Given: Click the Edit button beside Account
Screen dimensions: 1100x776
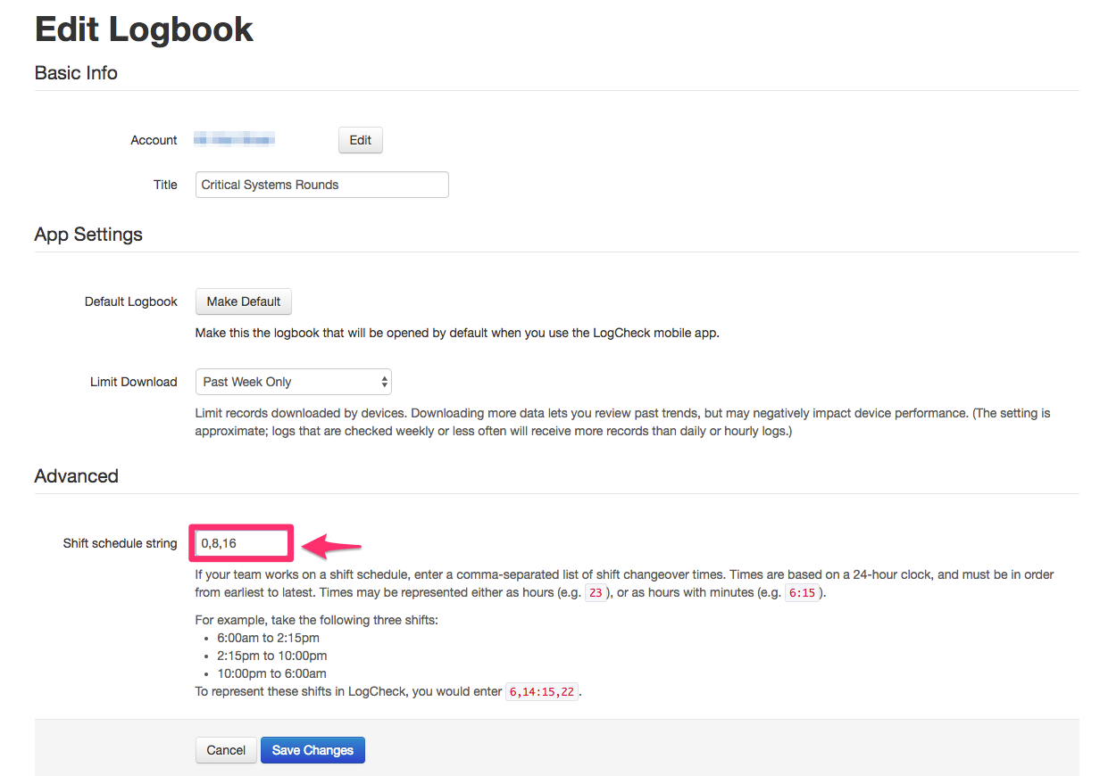Looking at the screenshot, I should click(x=360, y=140).
